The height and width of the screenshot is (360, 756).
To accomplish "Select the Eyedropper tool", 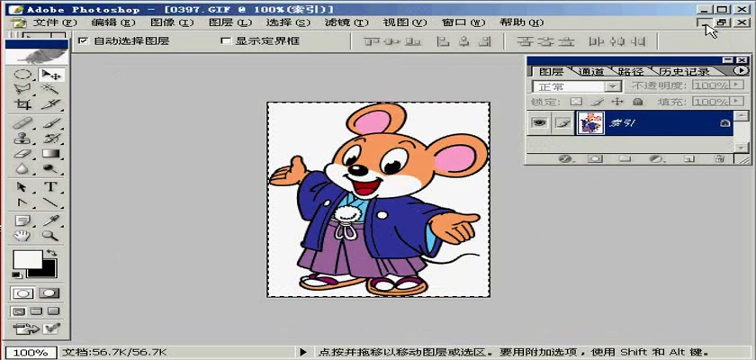I will [50, 220].
